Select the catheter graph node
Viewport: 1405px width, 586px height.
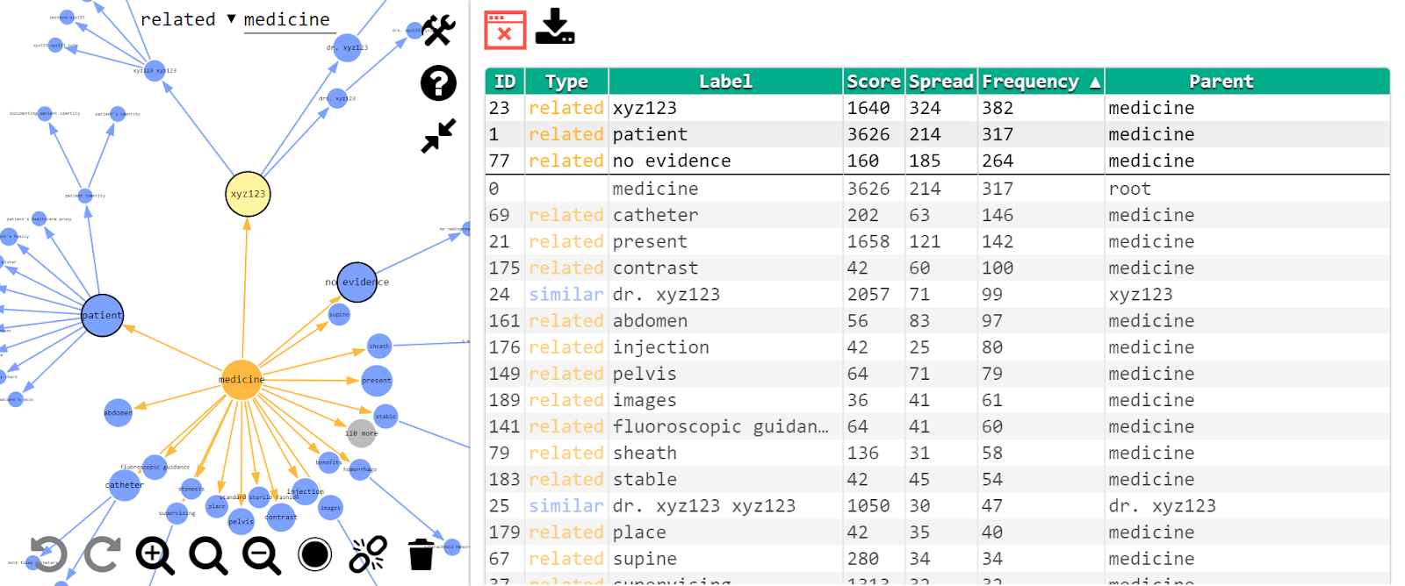coord(125,485)
